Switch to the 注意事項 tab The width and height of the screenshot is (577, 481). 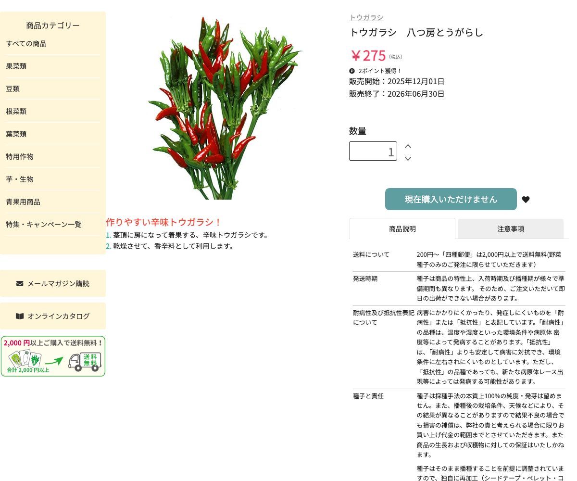(511, 229)
